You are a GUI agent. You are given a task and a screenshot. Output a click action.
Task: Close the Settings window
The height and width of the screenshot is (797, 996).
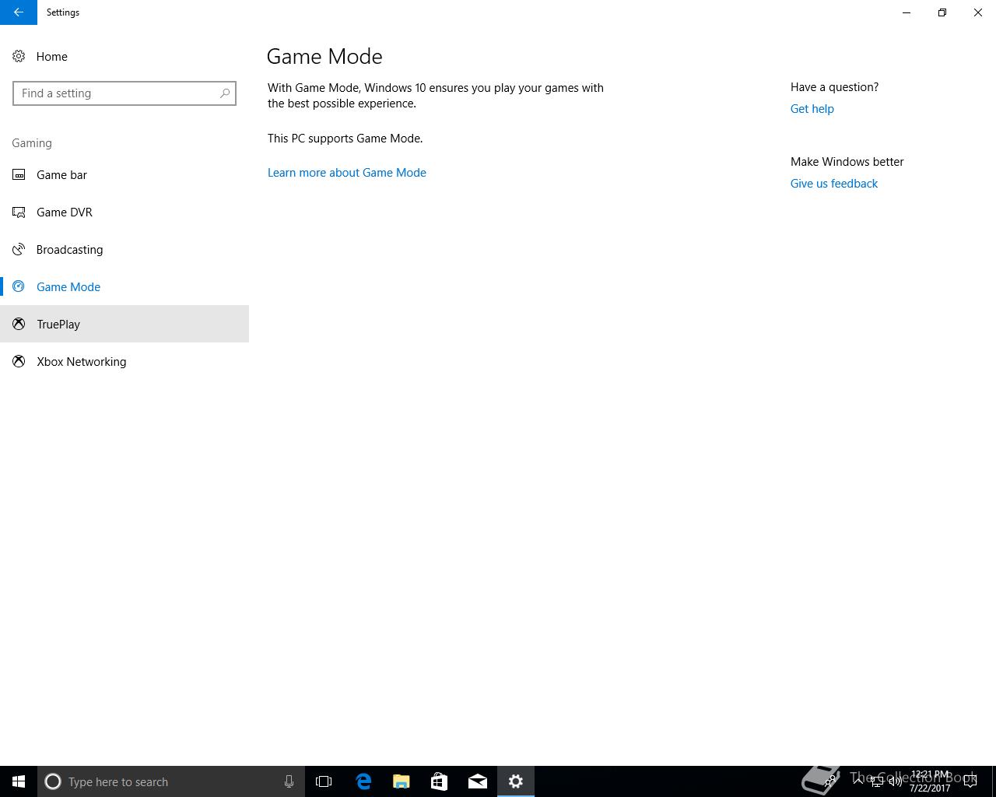point(978,12)
